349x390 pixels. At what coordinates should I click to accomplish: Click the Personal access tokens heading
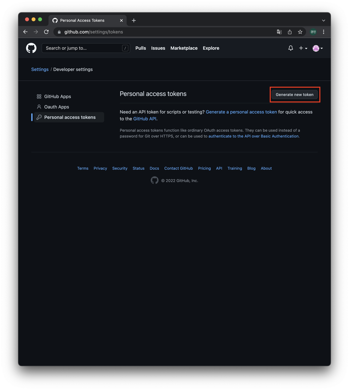pyautogui.click(x=153, y=94)
